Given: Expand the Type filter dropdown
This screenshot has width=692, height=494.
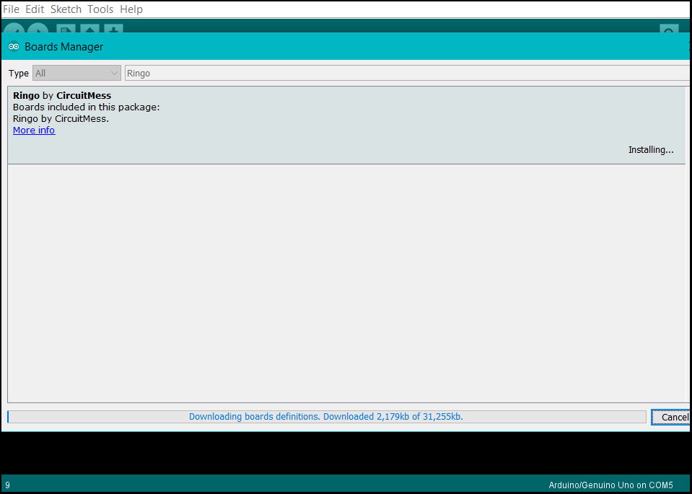Looking at the screenshot, I should tap(76, 73).
